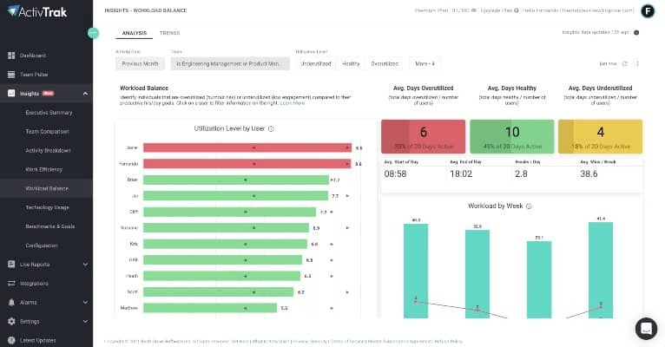Toggle the Underutilized utilization filter
665x347 pixels.
(316, 63)
